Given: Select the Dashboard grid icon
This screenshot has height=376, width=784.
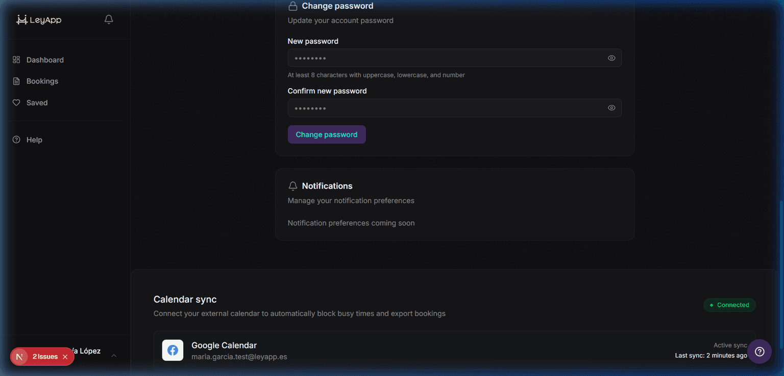Looking at the screenshot, I should tap(16, 60).
